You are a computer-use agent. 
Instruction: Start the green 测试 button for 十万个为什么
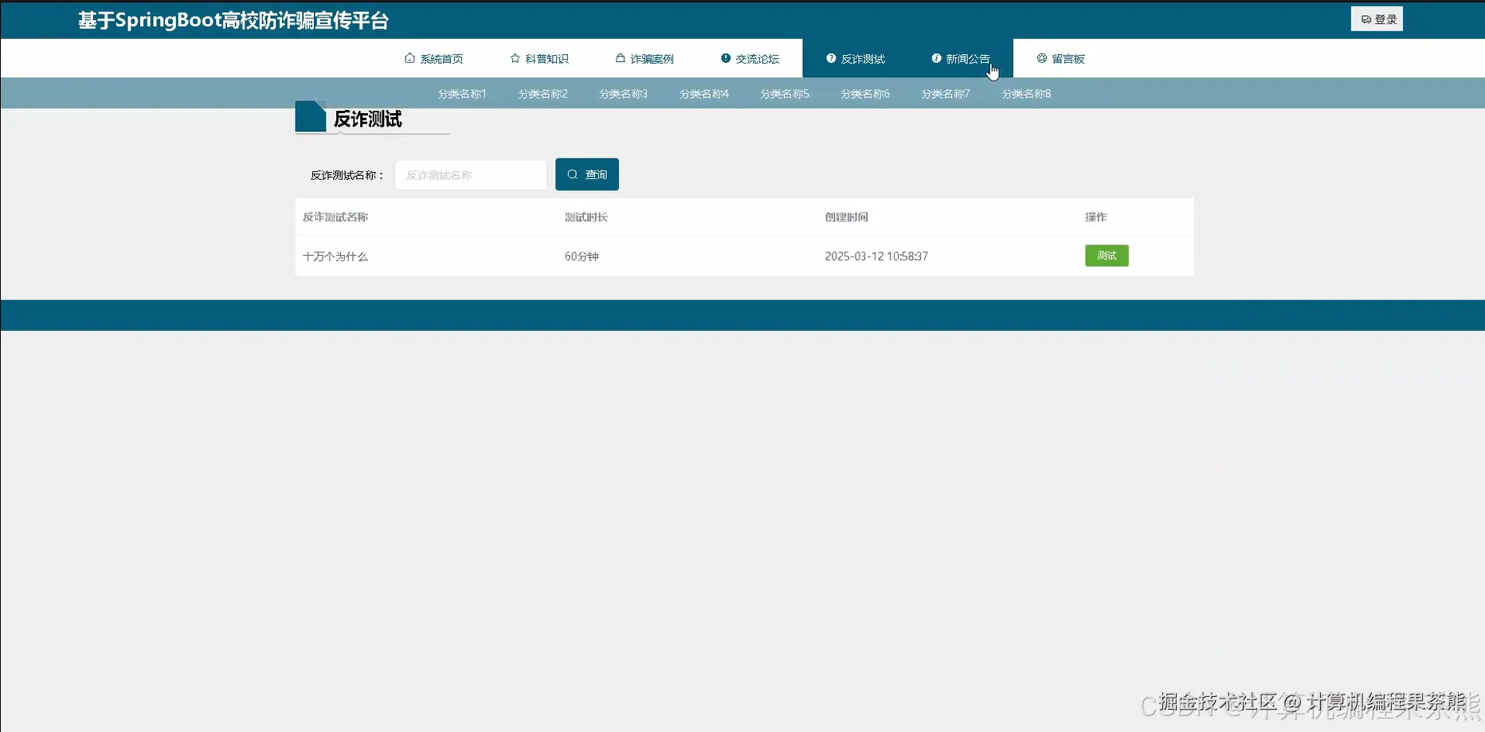(1107, 256)
